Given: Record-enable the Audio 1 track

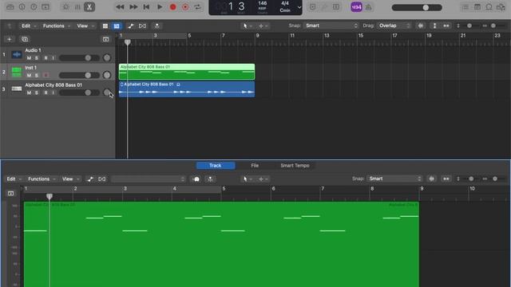Looking at the screenshot, I should [46, 58].
